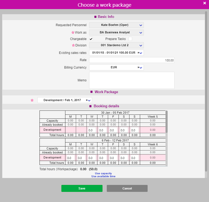The image size is (209, 202).
Task: Edit Week 6 Sunday Development hours
Action: [x=135, y=158]
